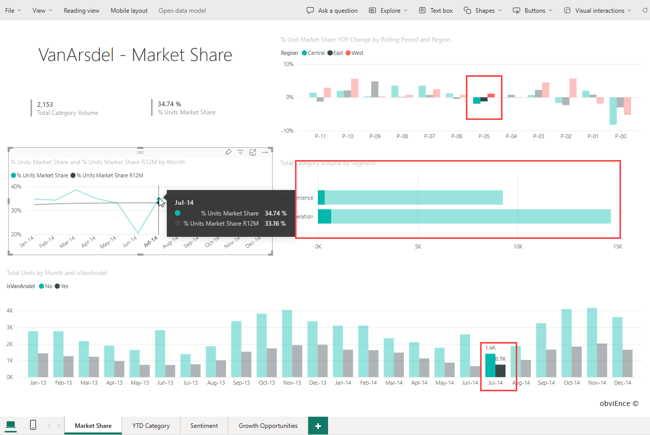Enter focus mode on the line chart
650x435 pixels.
(x=253, y=152)
